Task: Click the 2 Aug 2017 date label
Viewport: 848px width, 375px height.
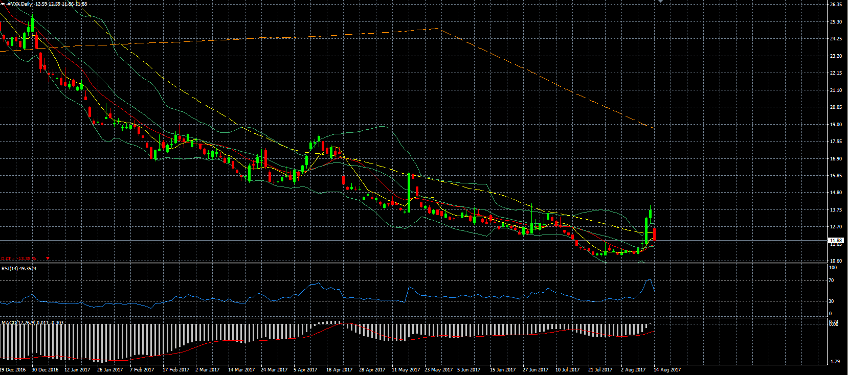Action: (633, 369)
